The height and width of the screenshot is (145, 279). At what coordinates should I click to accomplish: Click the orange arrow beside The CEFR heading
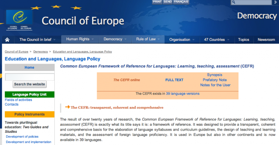pos(67,107)
